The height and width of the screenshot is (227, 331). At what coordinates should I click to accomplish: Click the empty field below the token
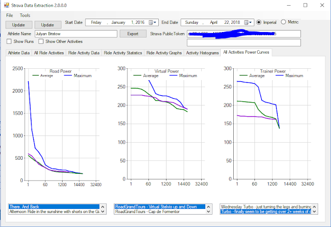pyautogui.click(x=244, y=42)
